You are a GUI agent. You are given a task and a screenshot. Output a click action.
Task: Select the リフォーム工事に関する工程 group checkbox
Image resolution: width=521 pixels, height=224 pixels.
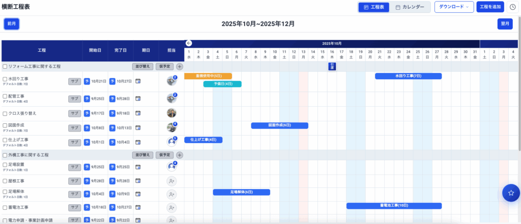pyautogui.click(x=5, y=67)
